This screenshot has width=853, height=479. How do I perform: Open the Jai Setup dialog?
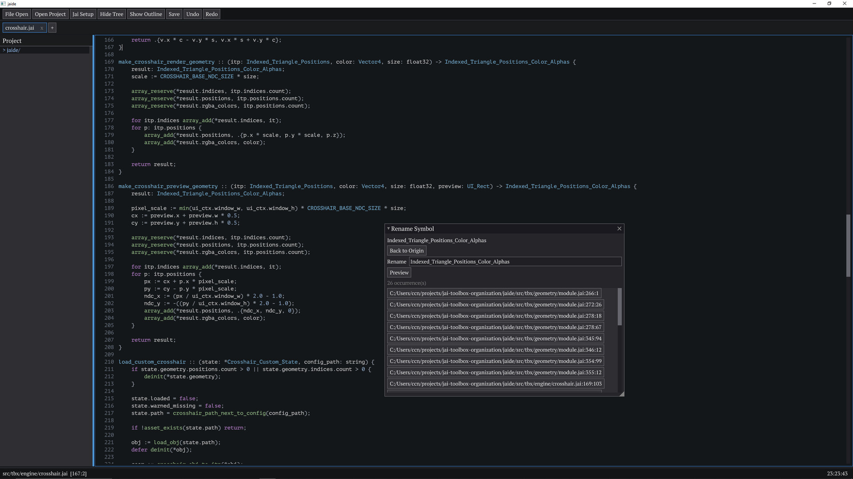[x=83, y=14]
